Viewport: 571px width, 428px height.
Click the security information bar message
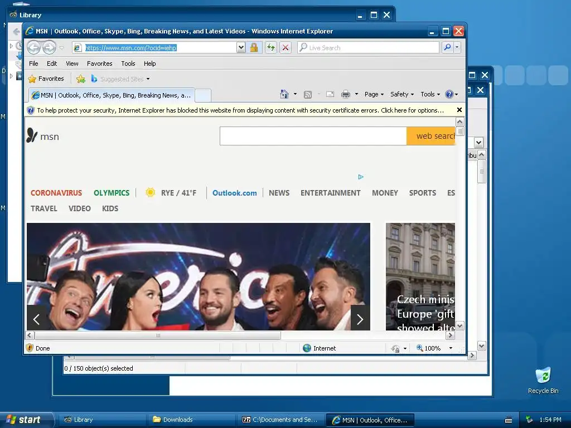pos(240,110)
